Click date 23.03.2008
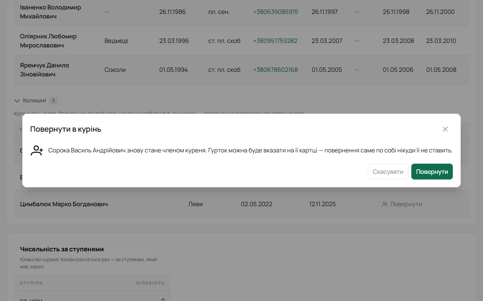 tap(398, 41)
